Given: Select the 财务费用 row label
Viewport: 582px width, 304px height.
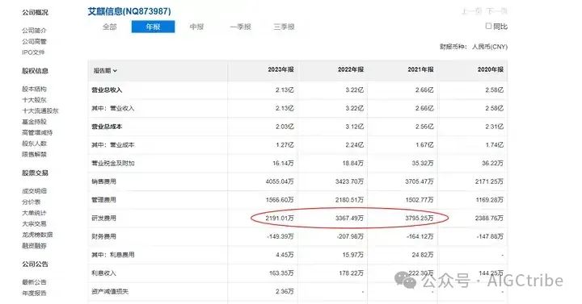Looking at the screenshot, I should click(x=104, y=236).
